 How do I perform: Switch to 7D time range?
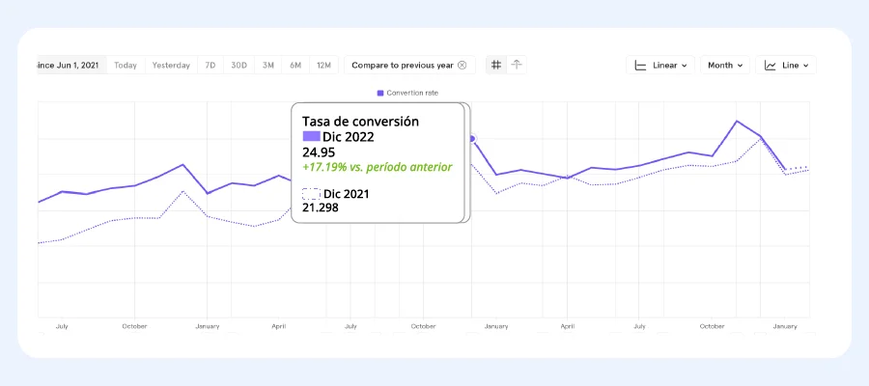point(210,66)
